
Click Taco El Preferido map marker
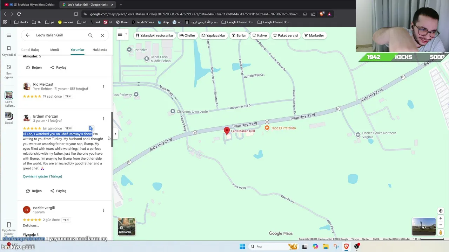click(x=267, y=128)
